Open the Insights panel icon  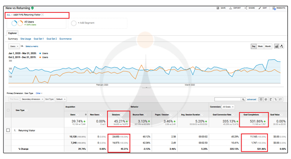click(274, 8)
